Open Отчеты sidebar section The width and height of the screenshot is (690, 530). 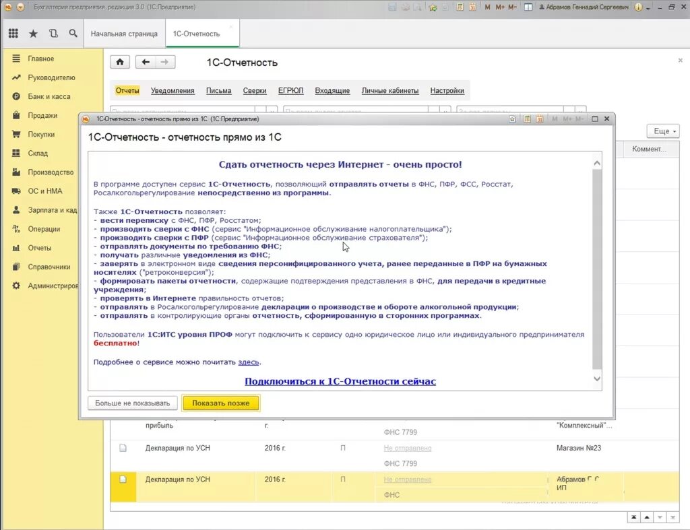pos(40,248)
